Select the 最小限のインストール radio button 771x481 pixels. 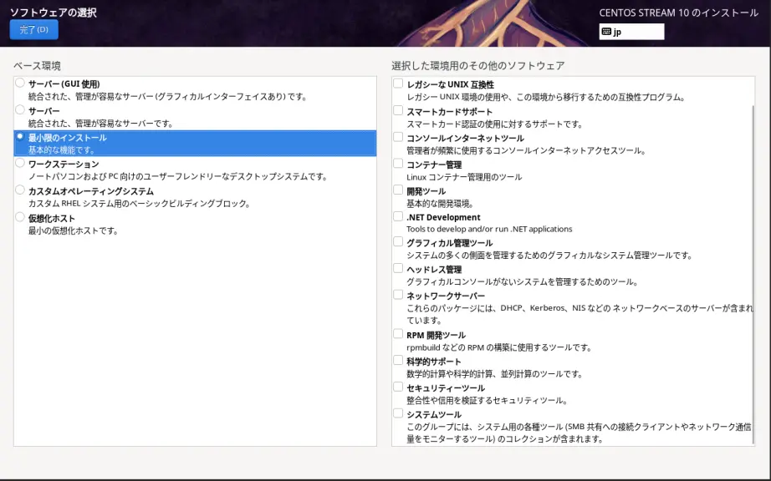[x=20, y=136]
